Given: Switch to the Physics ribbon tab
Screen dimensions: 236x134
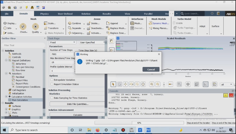Looking at the screenshot, I should click(44, 14).
